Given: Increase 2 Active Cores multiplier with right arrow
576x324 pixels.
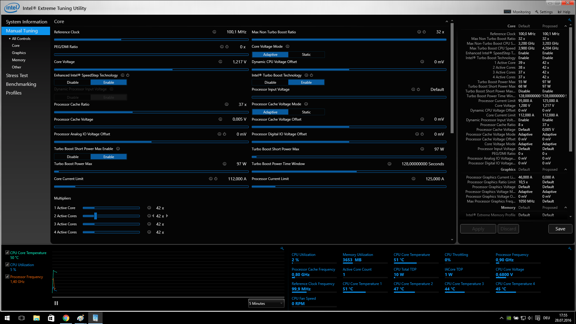Looking at the screenshot, I should [x=167, y=216].
